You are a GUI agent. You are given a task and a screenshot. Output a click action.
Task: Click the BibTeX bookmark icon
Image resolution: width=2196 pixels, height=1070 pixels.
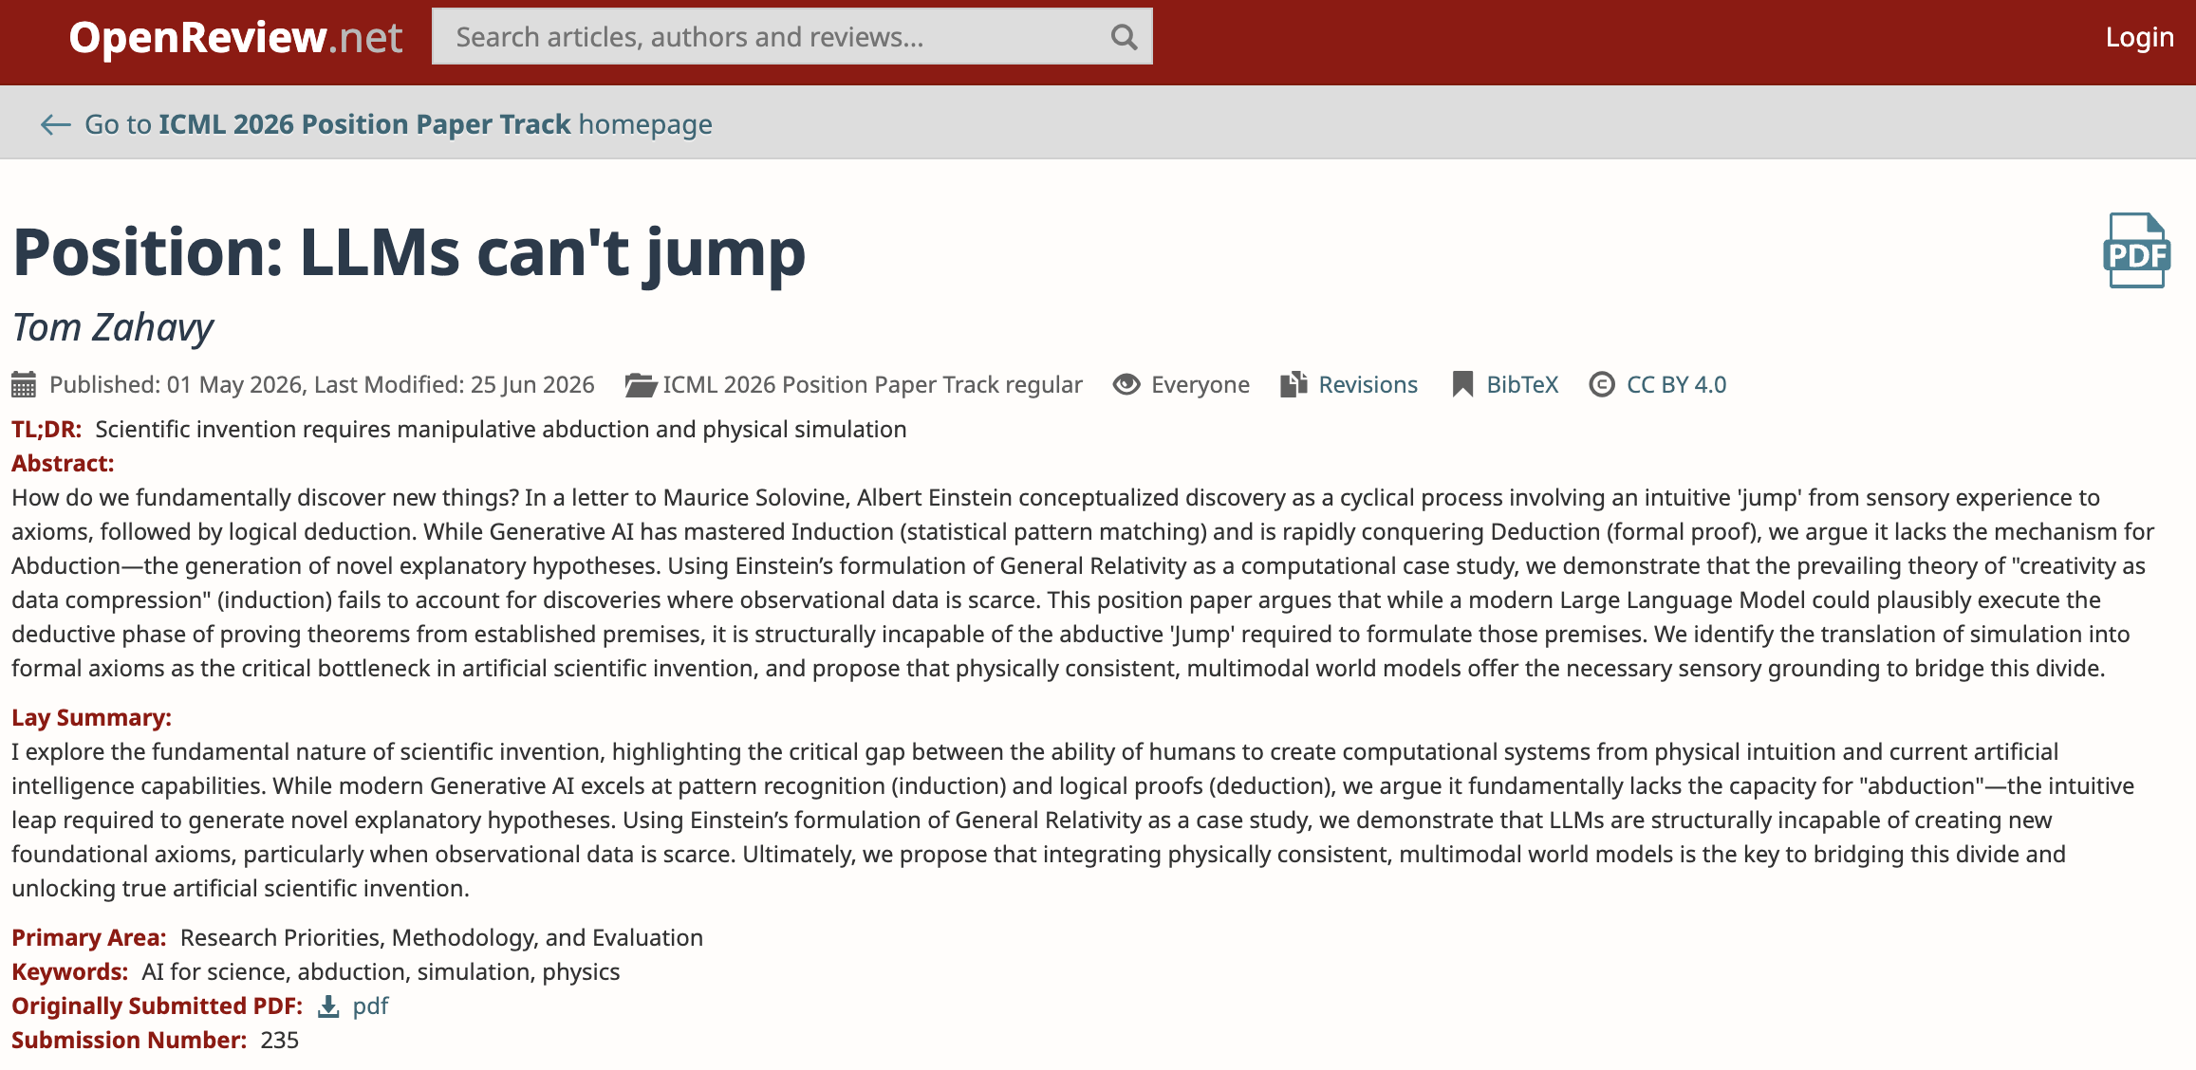point(1462,384)
